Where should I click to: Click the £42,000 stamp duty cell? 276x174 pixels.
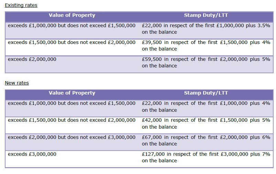(206, 123)
